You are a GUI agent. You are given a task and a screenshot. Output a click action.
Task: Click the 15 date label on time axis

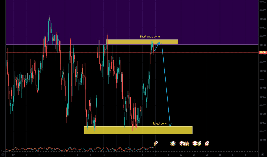coord(142,154)
